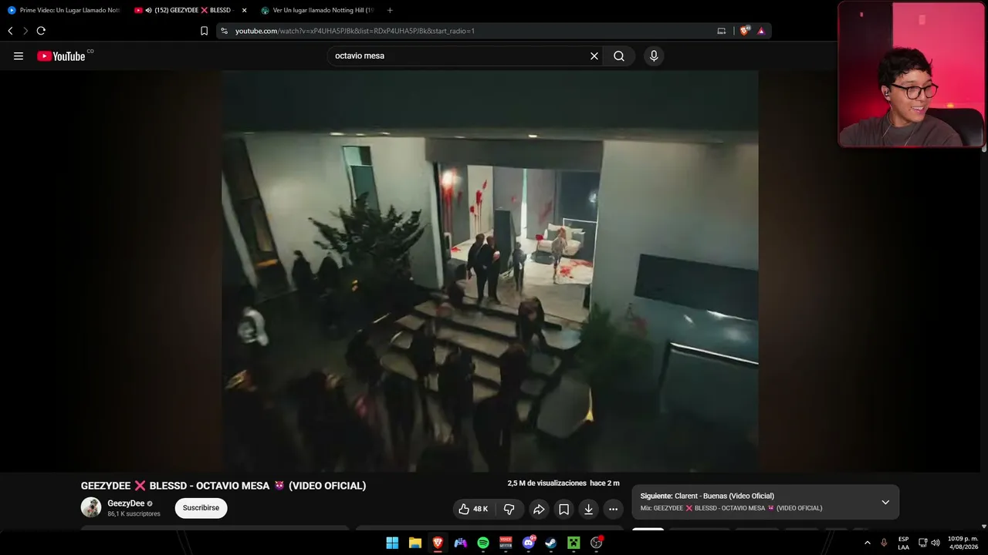Select the video title GEEZYDEE BLESSD OCTAVIO MESA
Image resolution: width=988 pixels, height=555 pixels.
(x=223, y=486)
